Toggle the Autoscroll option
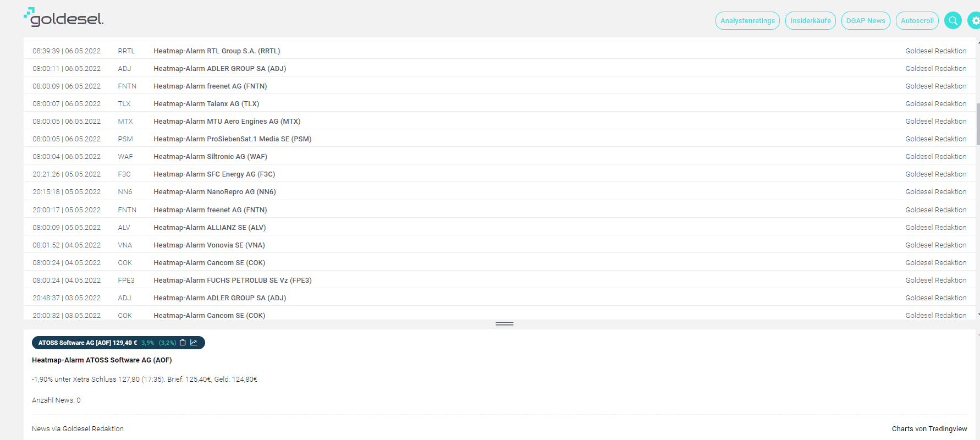This screenshot has height=440, width=980. point(917,21)
